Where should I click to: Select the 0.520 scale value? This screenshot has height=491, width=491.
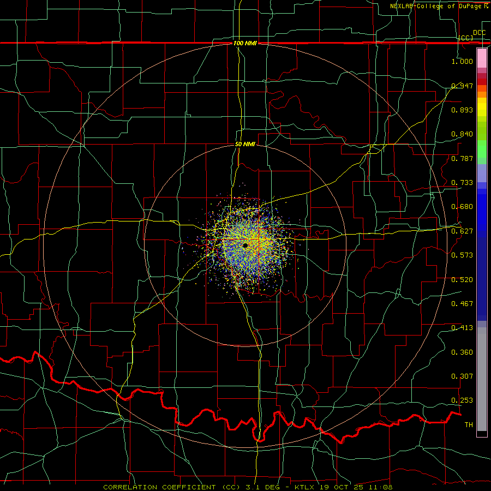click(462, 279)
